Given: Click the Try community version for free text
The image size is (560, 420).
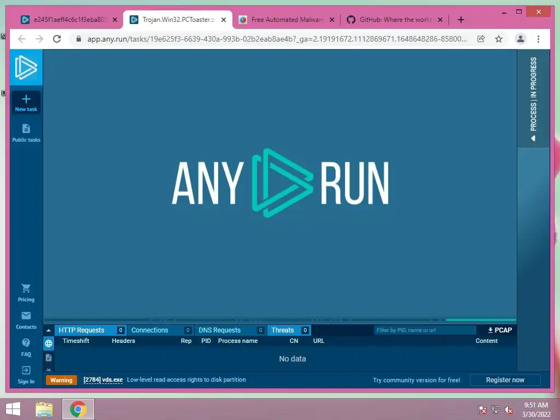Looking at the screenshot, I should pyautogui.click(x=416, y=380).
